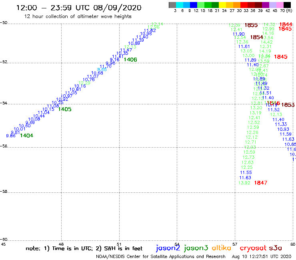Click the '24' label under the color scale
The image size is (296, 260).
pyautogui.click(x=224, y=11)
